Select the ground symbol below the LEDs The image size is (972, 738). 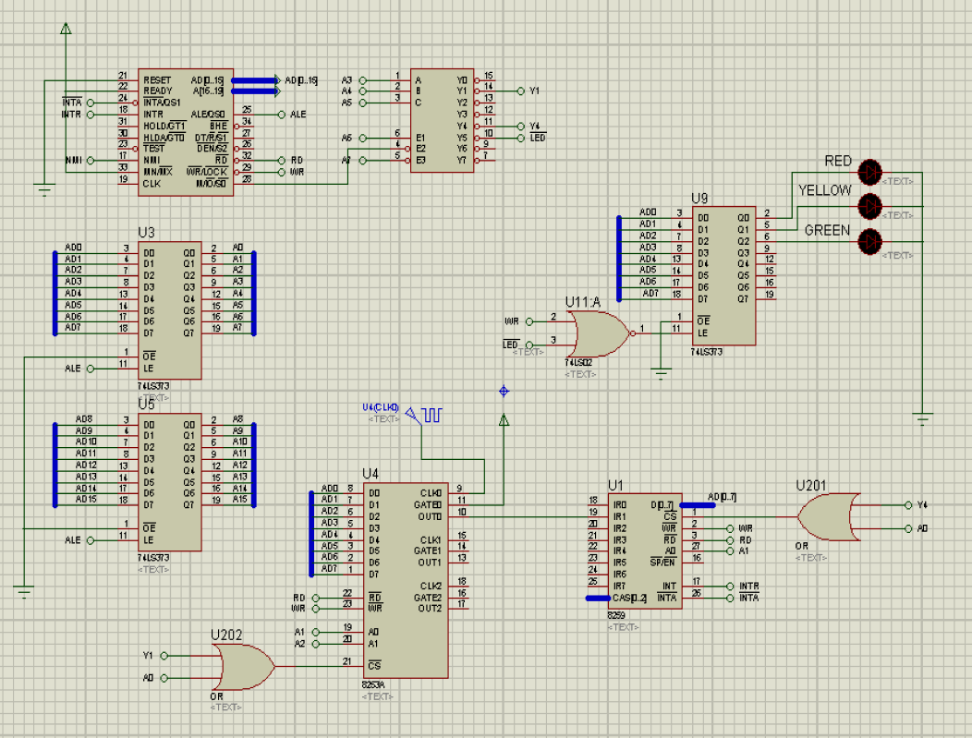point(922,419)
